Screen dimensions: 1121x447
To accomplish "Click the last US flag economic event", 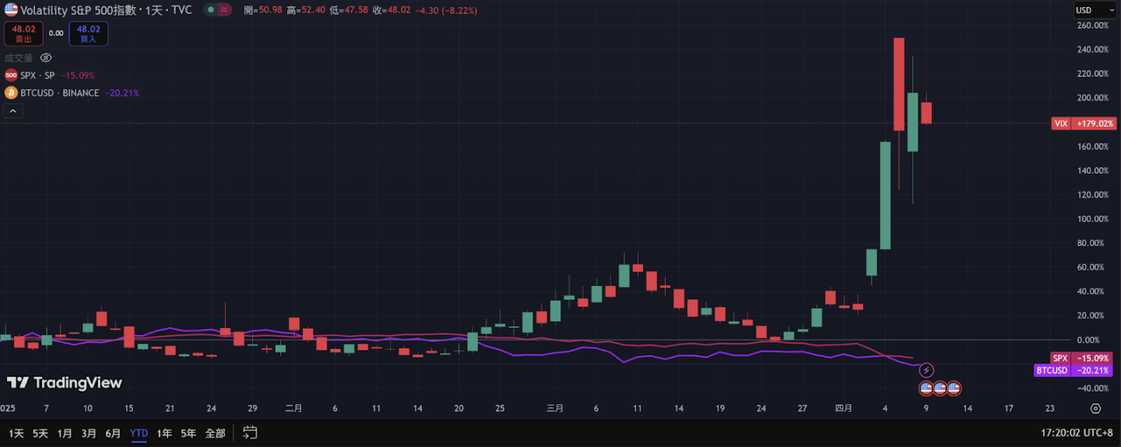I will 954,387.
